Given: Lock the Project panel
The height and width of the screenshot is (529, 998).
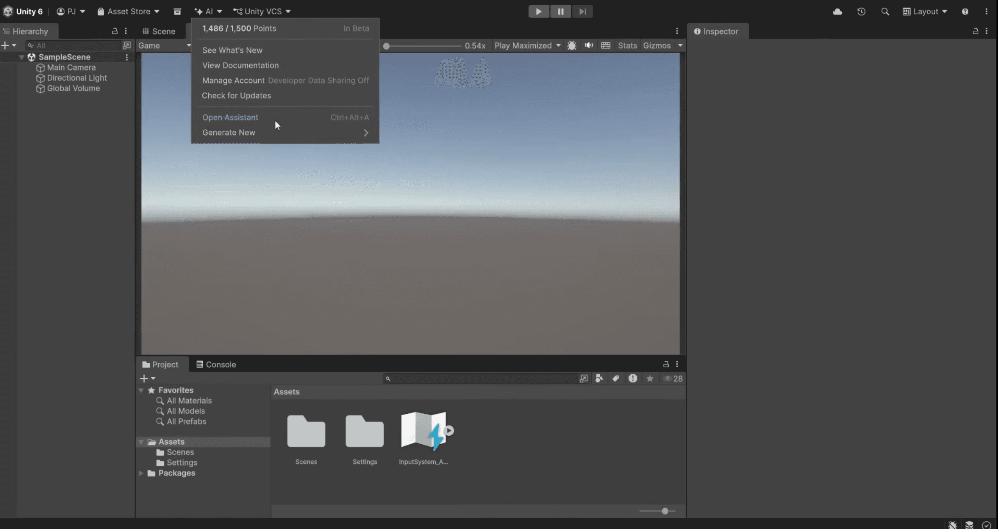Looking at the screenshot, I should [666, 364].
